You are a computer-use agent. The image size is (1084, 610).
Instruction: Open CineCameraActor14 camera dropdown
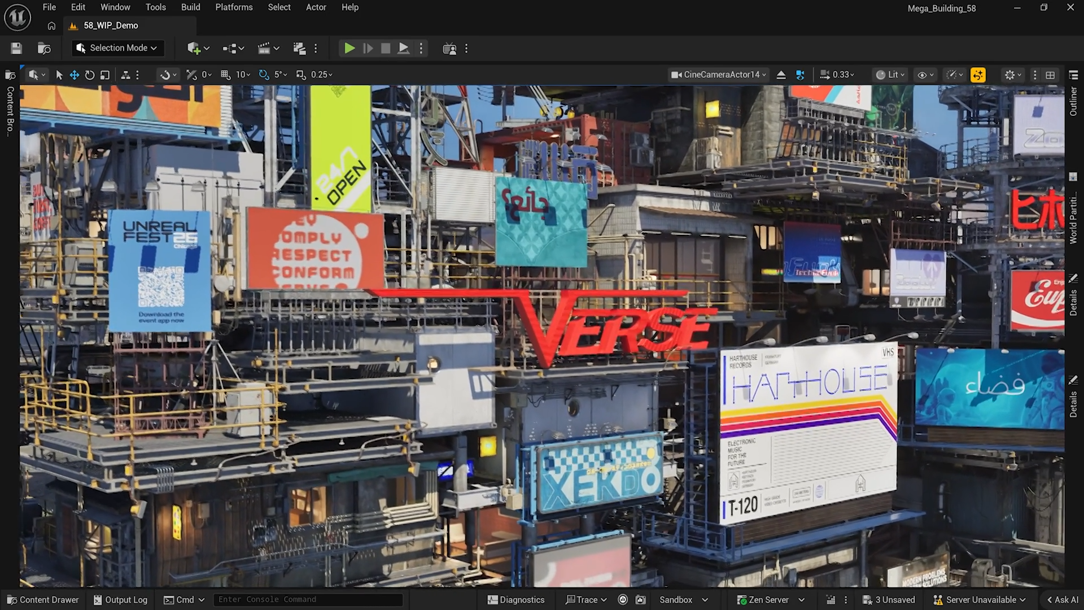click(x=718, y=75)
